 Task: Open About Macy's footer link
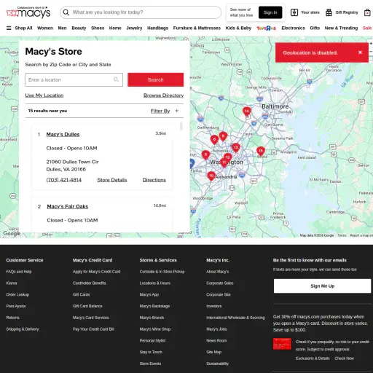click(218, 272)
